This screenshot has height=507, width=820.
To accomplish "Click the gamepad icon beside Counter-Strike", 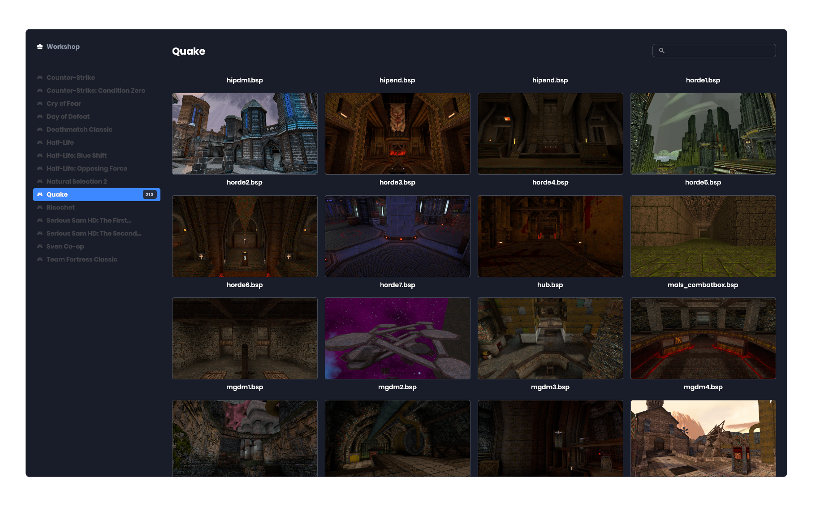I will pyautogui.click(x=40, y=77).
